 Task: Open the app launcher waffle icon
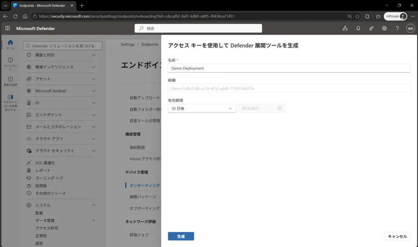click(x=7, y=28)
